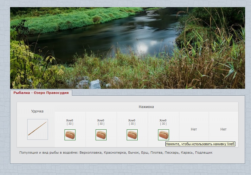Click the Удочка column label
The height and width of the screenshot is (175, 251).
tap(37, 111)
